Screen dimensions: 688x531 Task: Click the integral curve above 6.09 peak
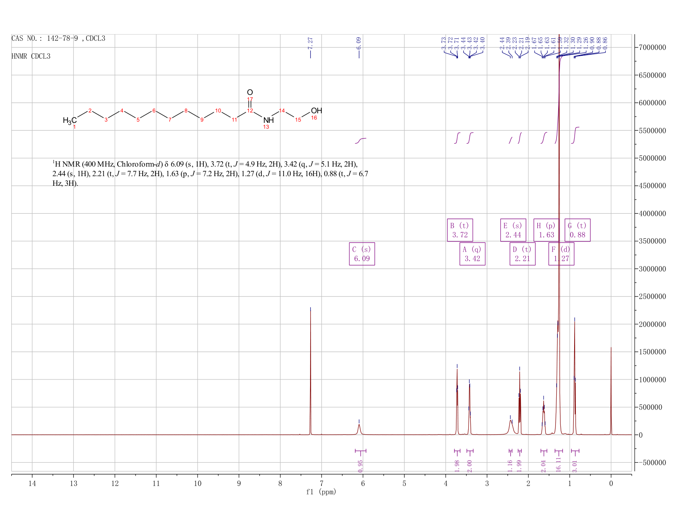click(361, 140)
